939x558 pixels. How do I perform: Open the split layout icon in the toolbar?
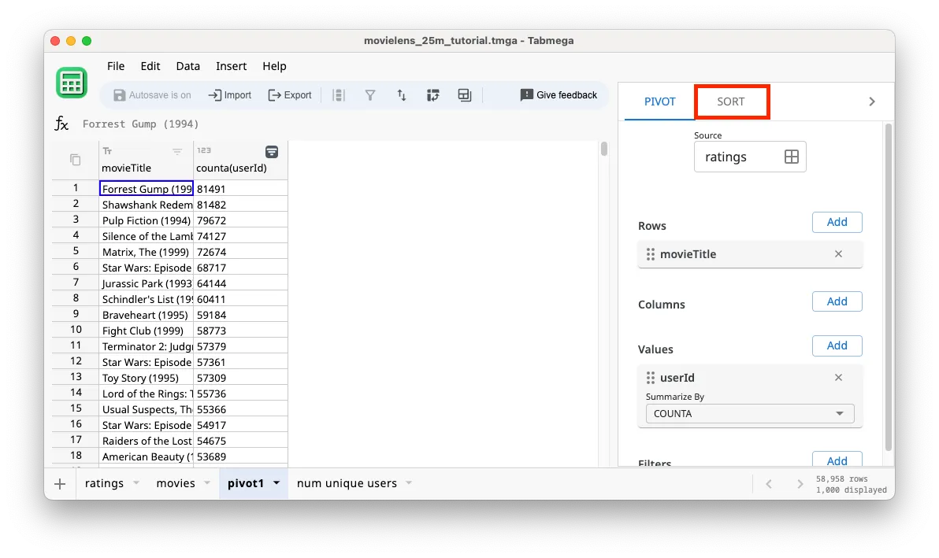pyautogui.click(x=464, y=94)
